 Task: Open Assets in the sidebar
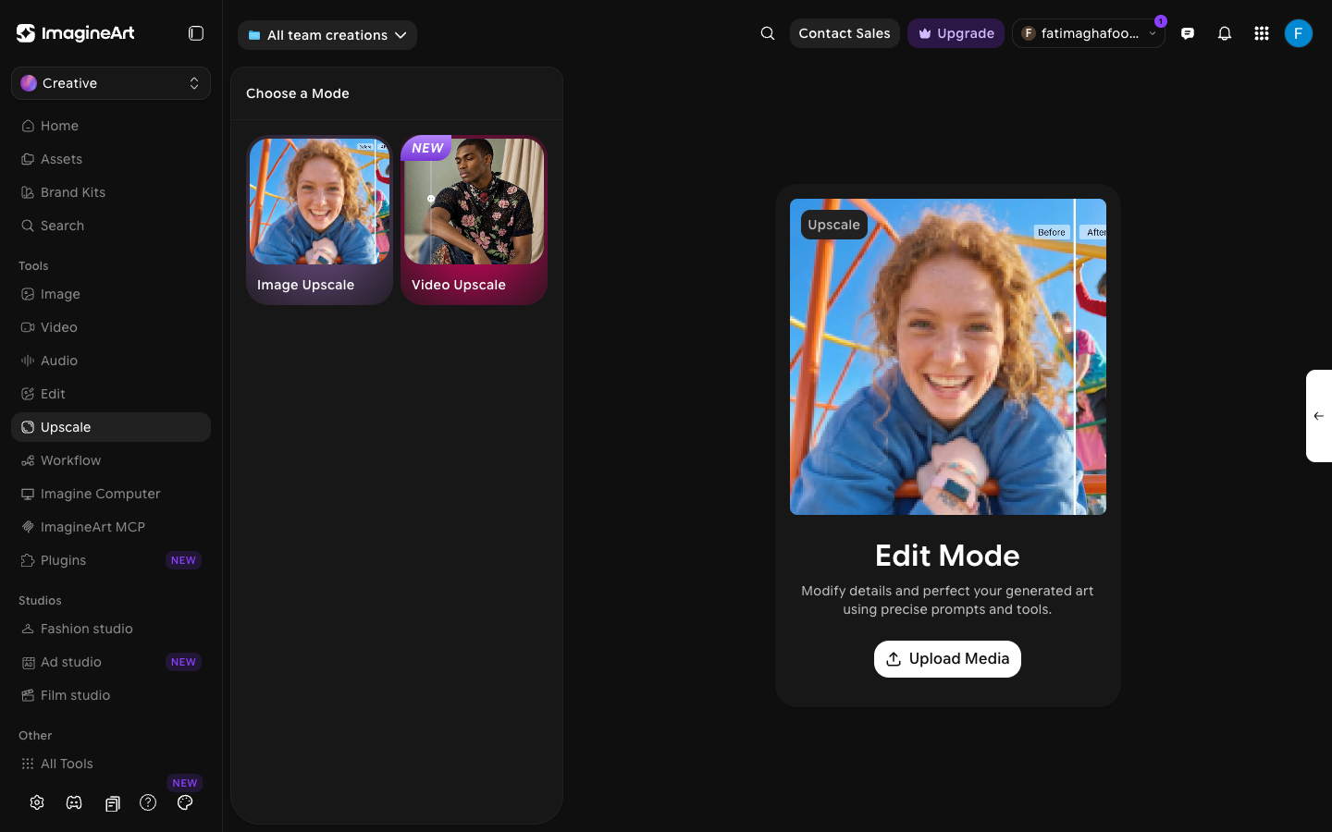(111, 159)
